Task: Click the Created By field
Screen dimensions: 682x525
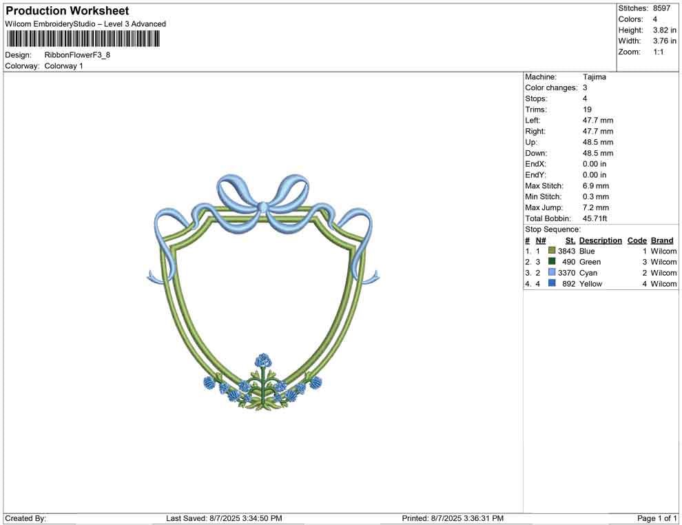Action: coord(25,518)
